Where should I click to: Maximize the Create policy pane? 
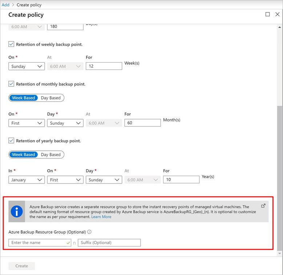[x=267, y=14]
